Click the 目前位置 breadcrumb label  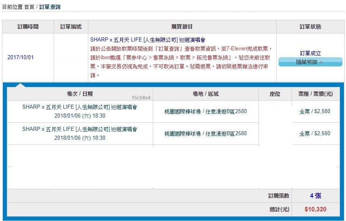coord(13,7)
